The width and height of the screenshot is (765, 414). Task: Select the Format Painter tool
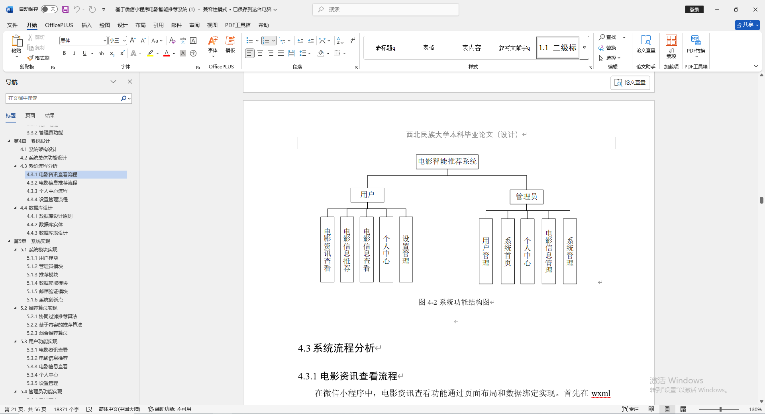[38, 58]
